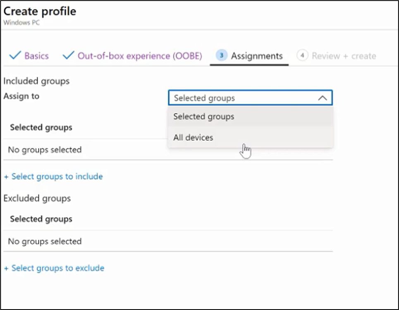This screenshot has width=399, height=310.
Task: Click Included No groups selected row
Action: 168,149
